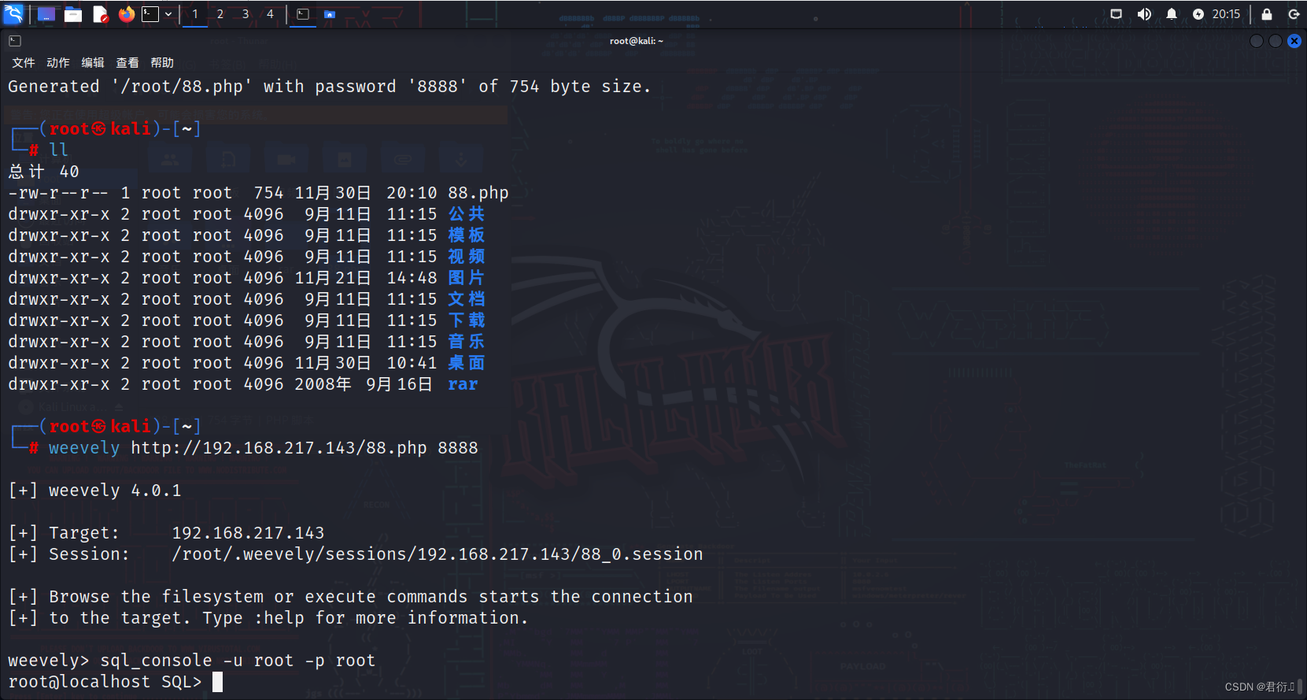Viewport: 1307px width, 700px height.
Task: Switch to workspace 1
Action: coord(195,14)
